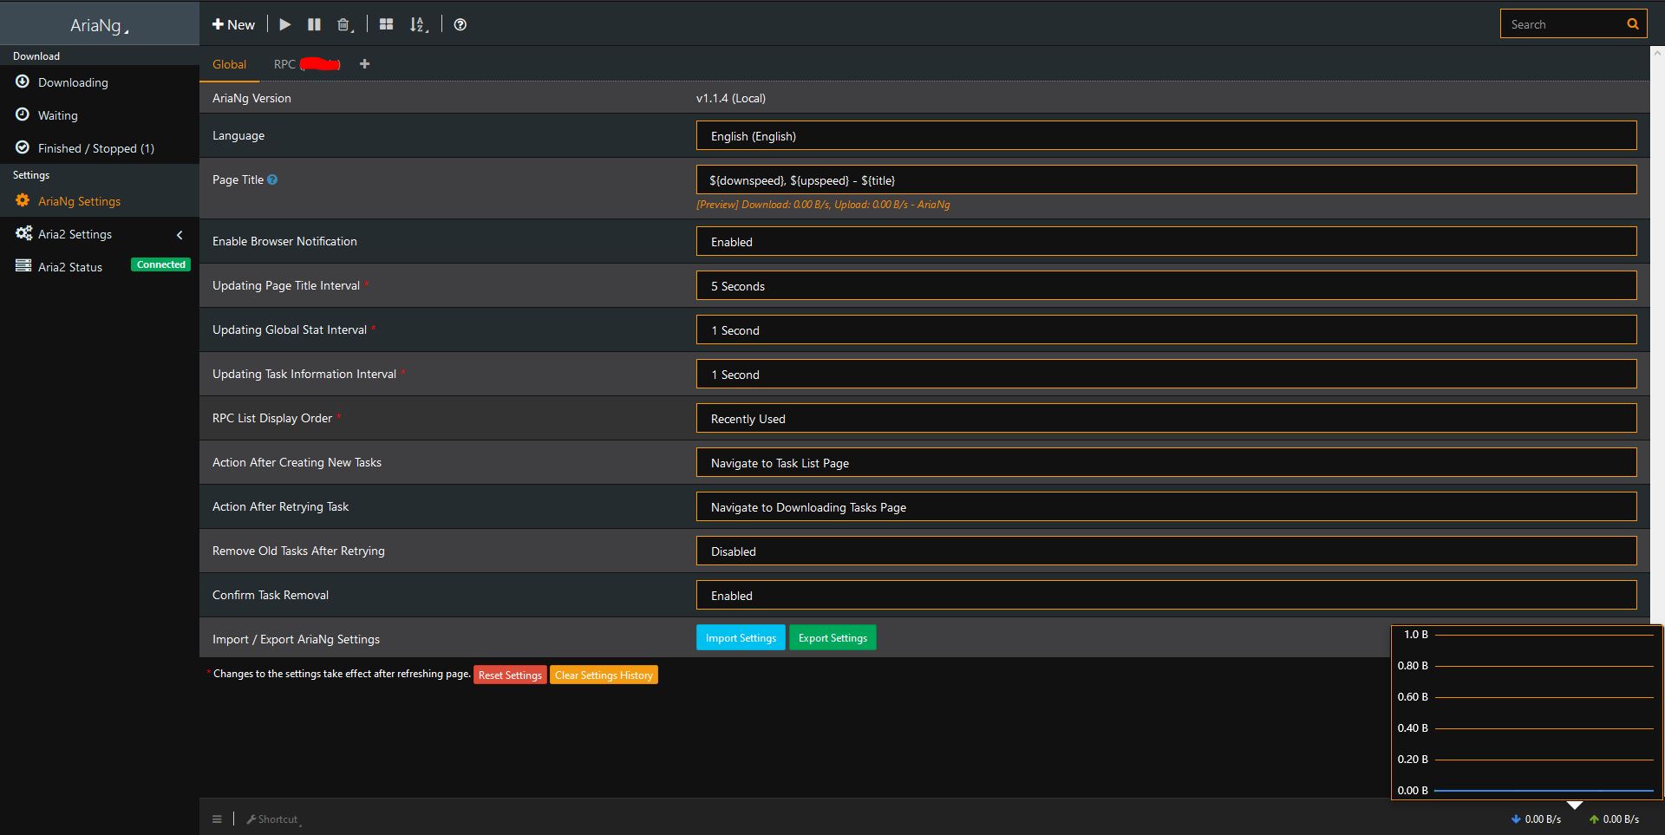Click the Aria2 Status server icon
The image size is (1665, 835).
click(x=23, y=266)
